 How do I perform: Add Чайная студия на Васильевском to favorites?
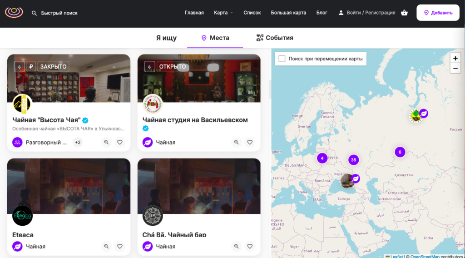tap(250, 142)
